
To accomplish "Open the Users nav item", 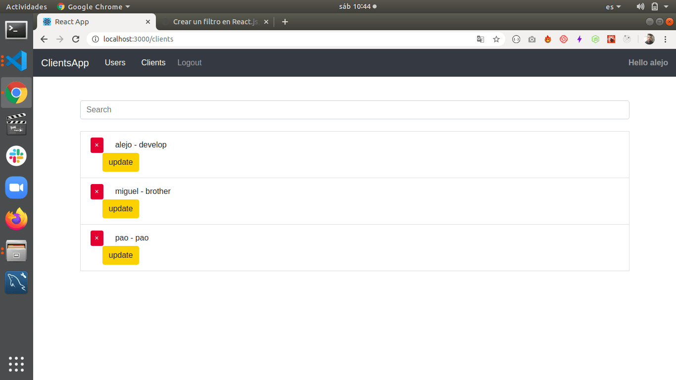I will click(x=115, y=63).
